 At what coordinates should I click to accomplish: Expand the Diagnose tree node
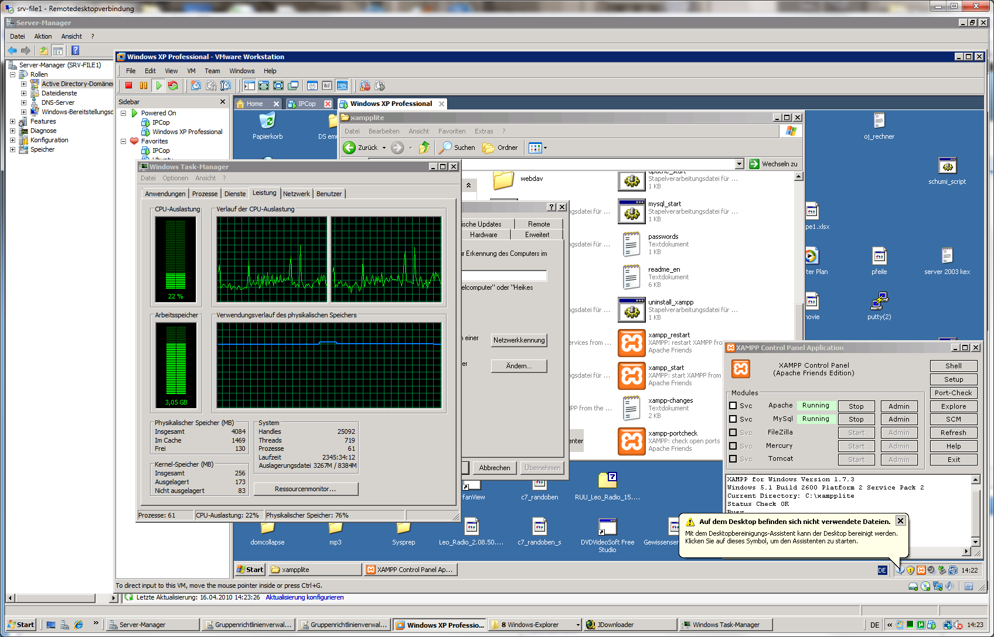pyautogui.click(x=12, y=131)
